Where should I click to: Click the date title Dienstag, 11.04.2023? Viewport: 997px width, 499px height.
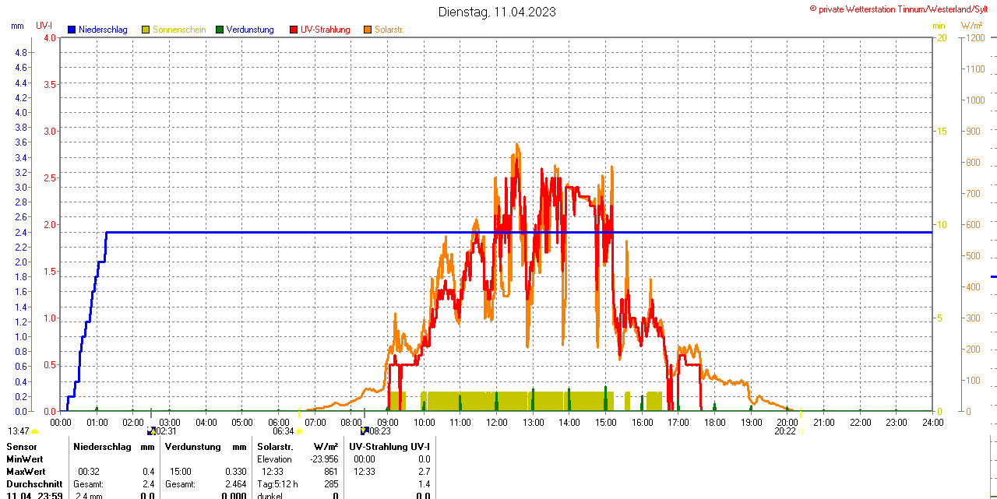click(x=497, y=12)
